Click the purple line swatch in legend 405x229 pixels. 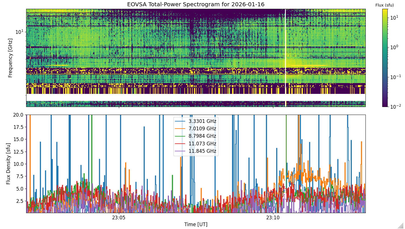(181, 151)
